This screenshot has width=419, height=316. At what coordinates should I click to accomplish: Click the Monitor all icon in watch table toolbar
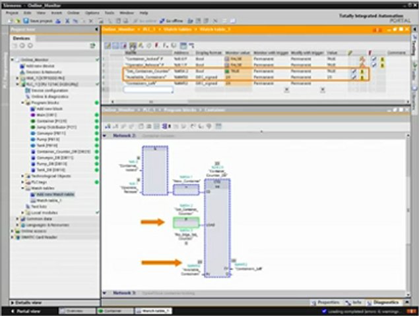click(133, 45)
